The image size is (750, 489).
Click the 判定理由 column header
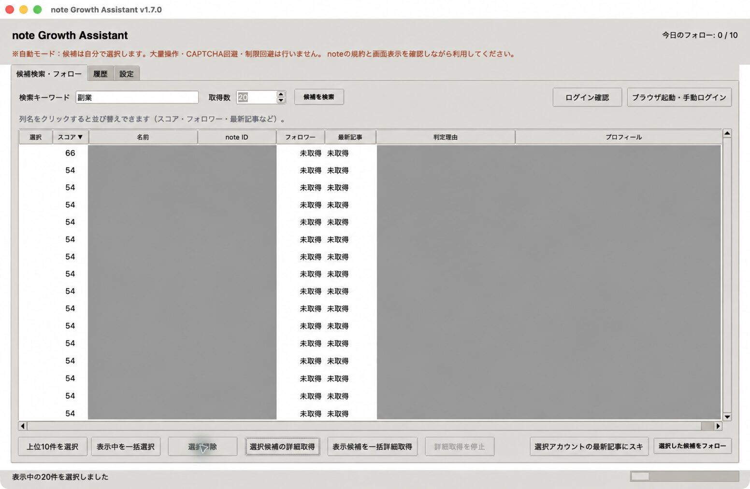446,137
